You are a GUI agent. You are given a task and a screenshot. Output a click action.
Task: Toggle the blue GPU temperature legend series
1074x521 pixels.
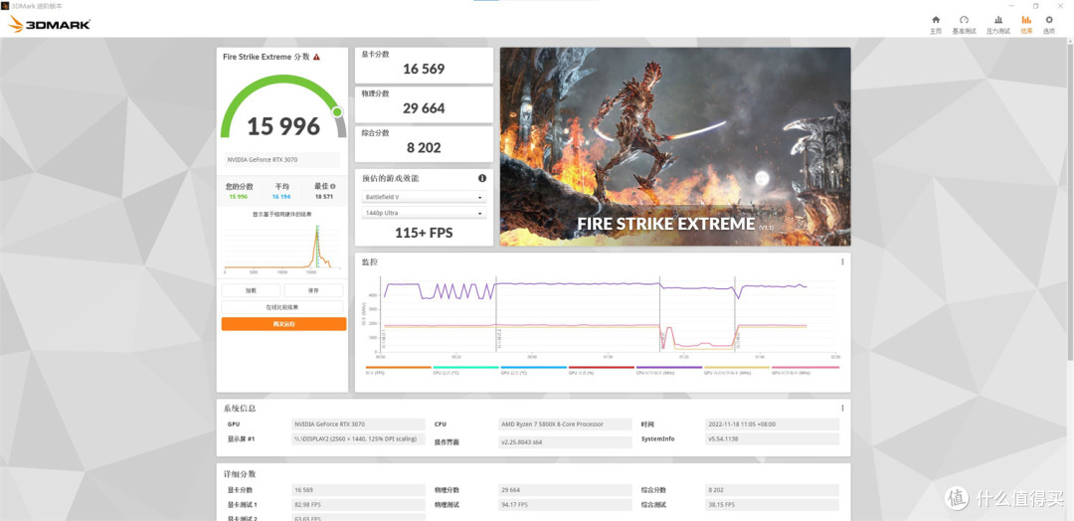[x=533, y=371]
